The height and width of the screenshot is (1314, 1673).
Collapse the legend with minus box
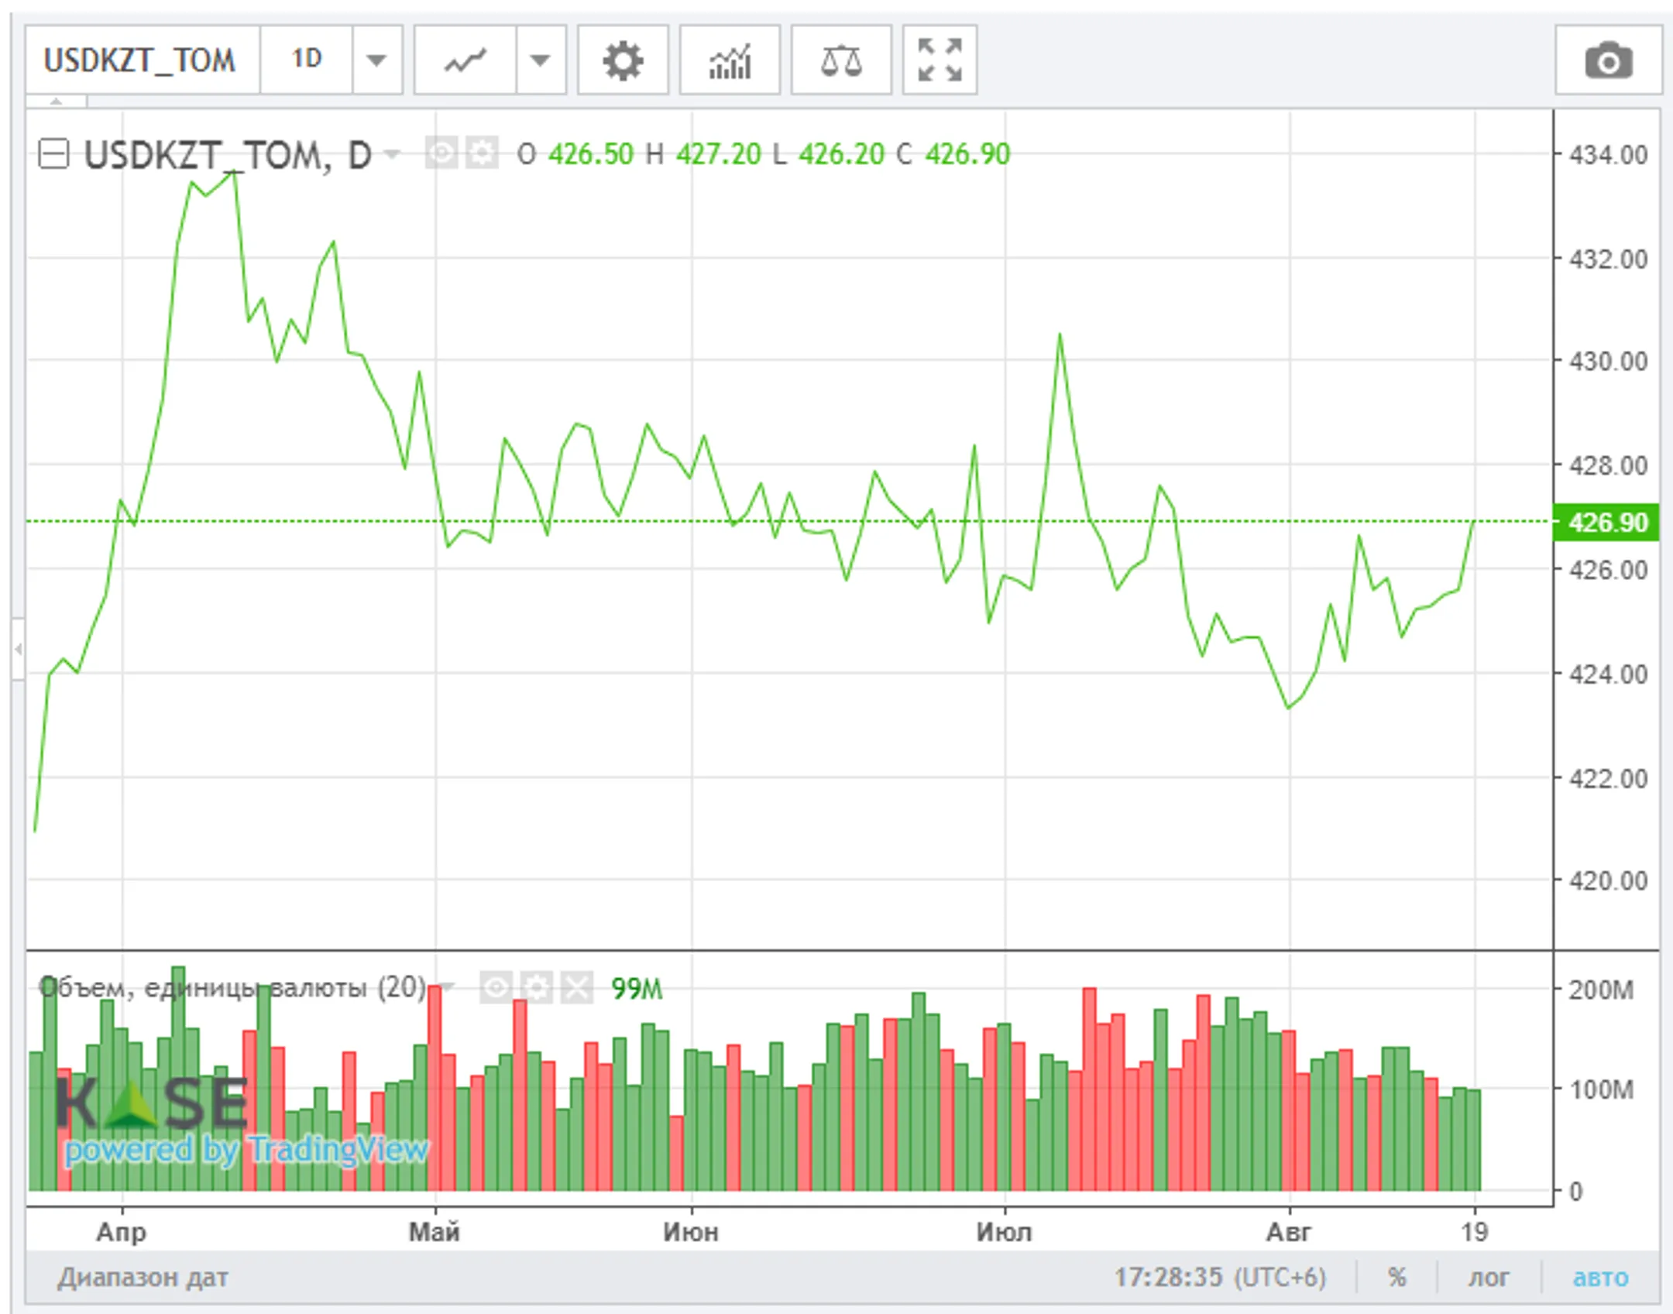point(53,154)
